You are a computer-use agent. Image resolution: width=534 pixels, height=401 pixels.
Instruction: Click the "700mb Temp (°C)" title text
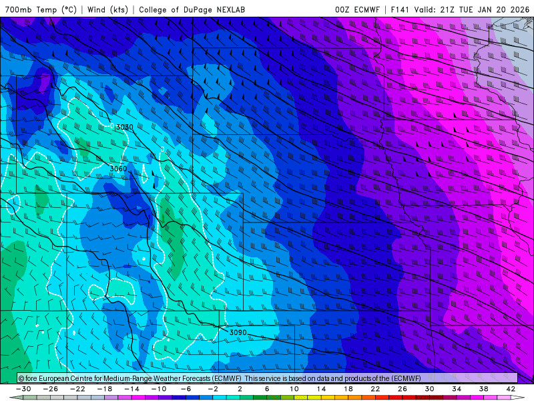(41, 9)
